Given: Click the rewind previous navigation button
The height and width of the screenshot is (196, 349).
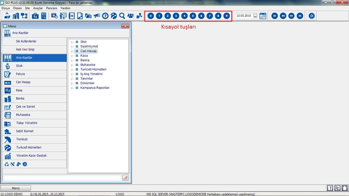Looking at the screenshot, I should click(x=283, y=16).
